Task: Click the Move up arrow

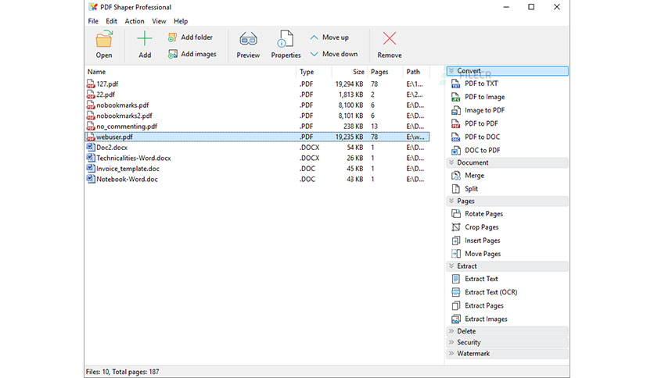Action: point(314,37)
